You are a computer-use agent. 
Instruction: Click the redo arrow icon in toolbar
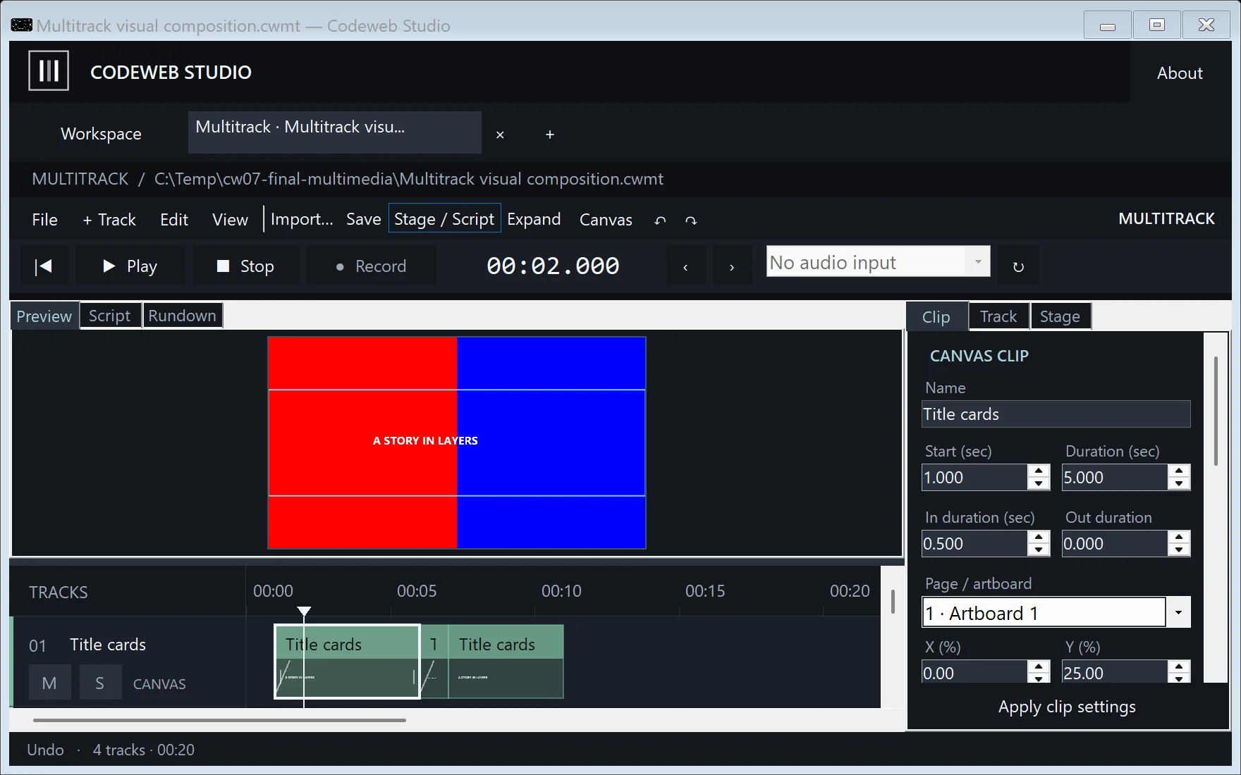click(691, 221)
